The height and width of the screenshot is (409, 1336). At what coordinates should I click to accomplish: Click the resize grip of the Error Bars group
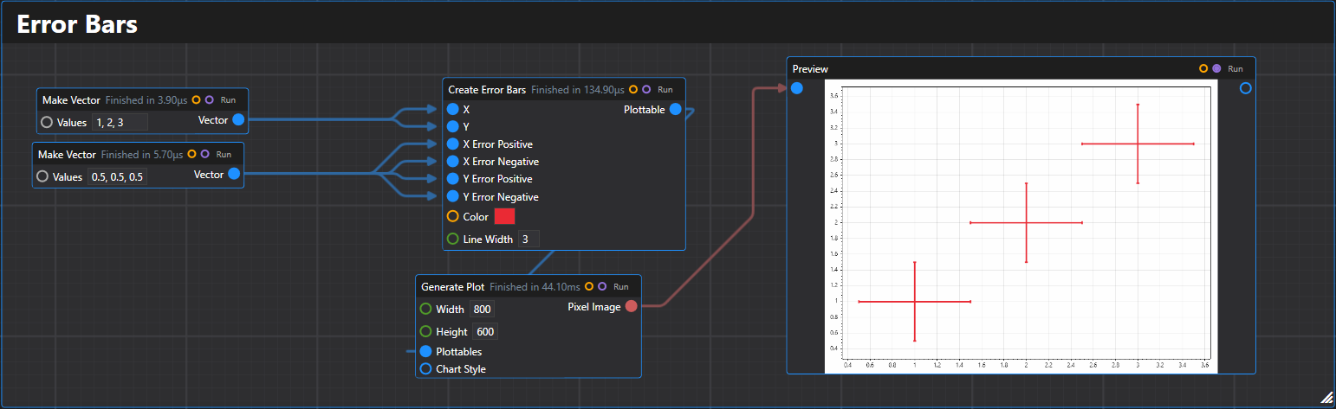coord(1326,397)
